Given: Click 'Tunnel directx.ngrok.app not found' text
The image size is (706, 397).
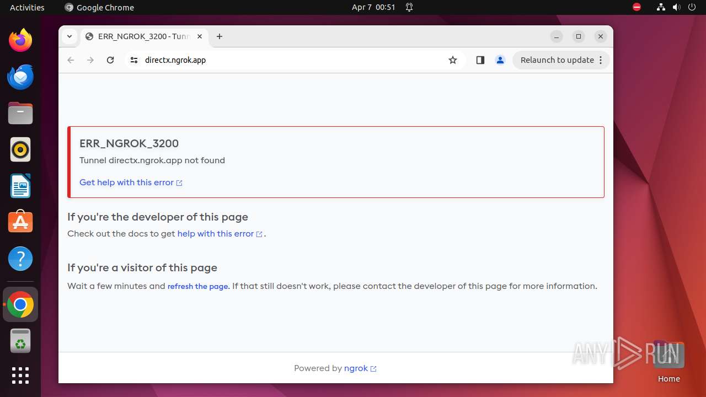Looking at the screenshot, I should [x=152, y=160].
